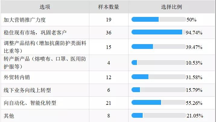Click the 39.47% progress bar
The width and height of the screenshot is (216, 122).
[159, 47]
